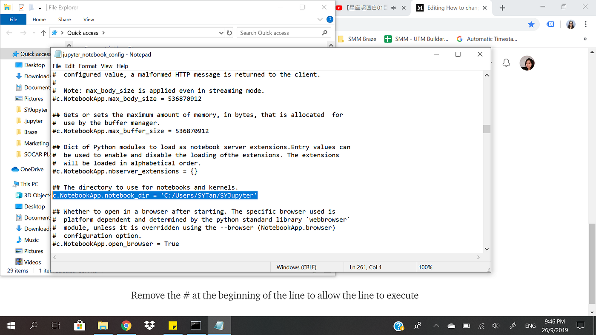Viewport: 596px width, 335px height.
Task: Open Notepad's Format menu
Action: click(87, 66)
